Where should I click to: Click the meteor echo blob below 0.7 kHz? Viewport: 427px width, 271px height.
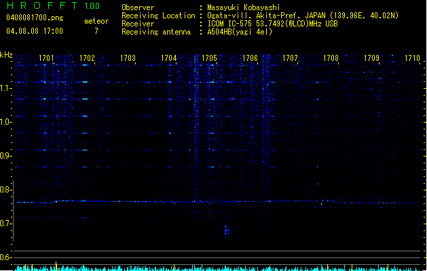pyautogui.click(x=227, y=231)
